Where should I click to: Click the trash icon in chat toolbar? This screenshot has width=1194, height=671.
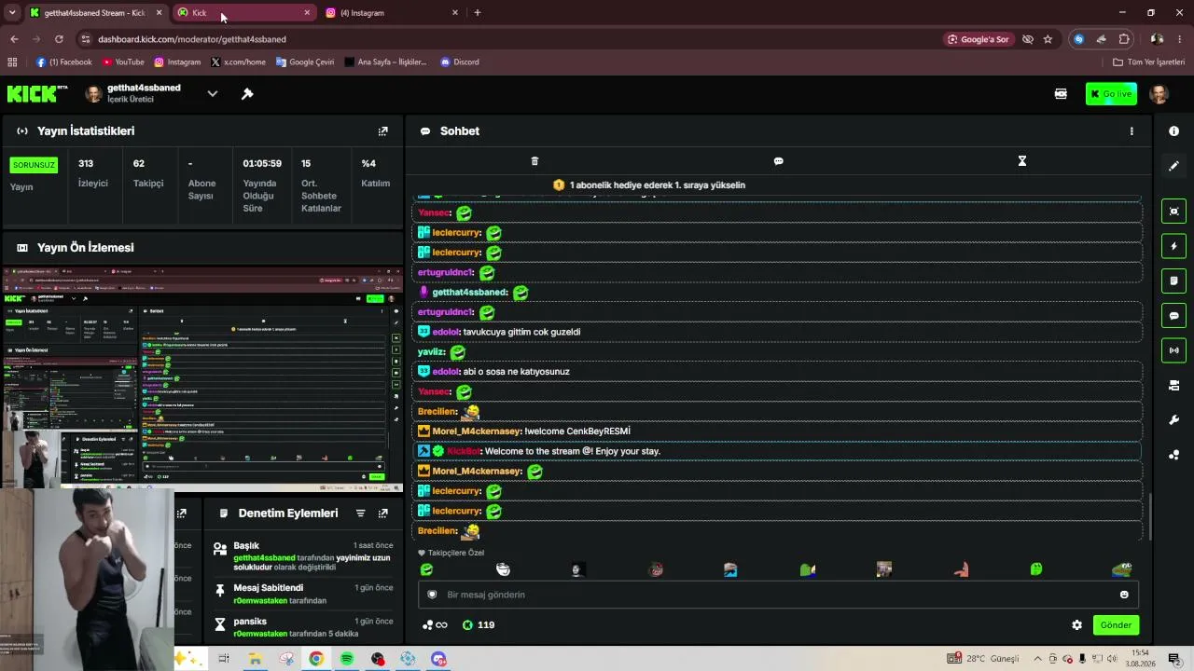pyautogui.click(x=535, y=161)
